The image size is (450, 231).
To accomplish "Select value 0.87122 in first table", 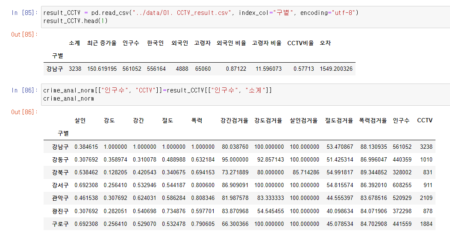I will pos(236,69).
